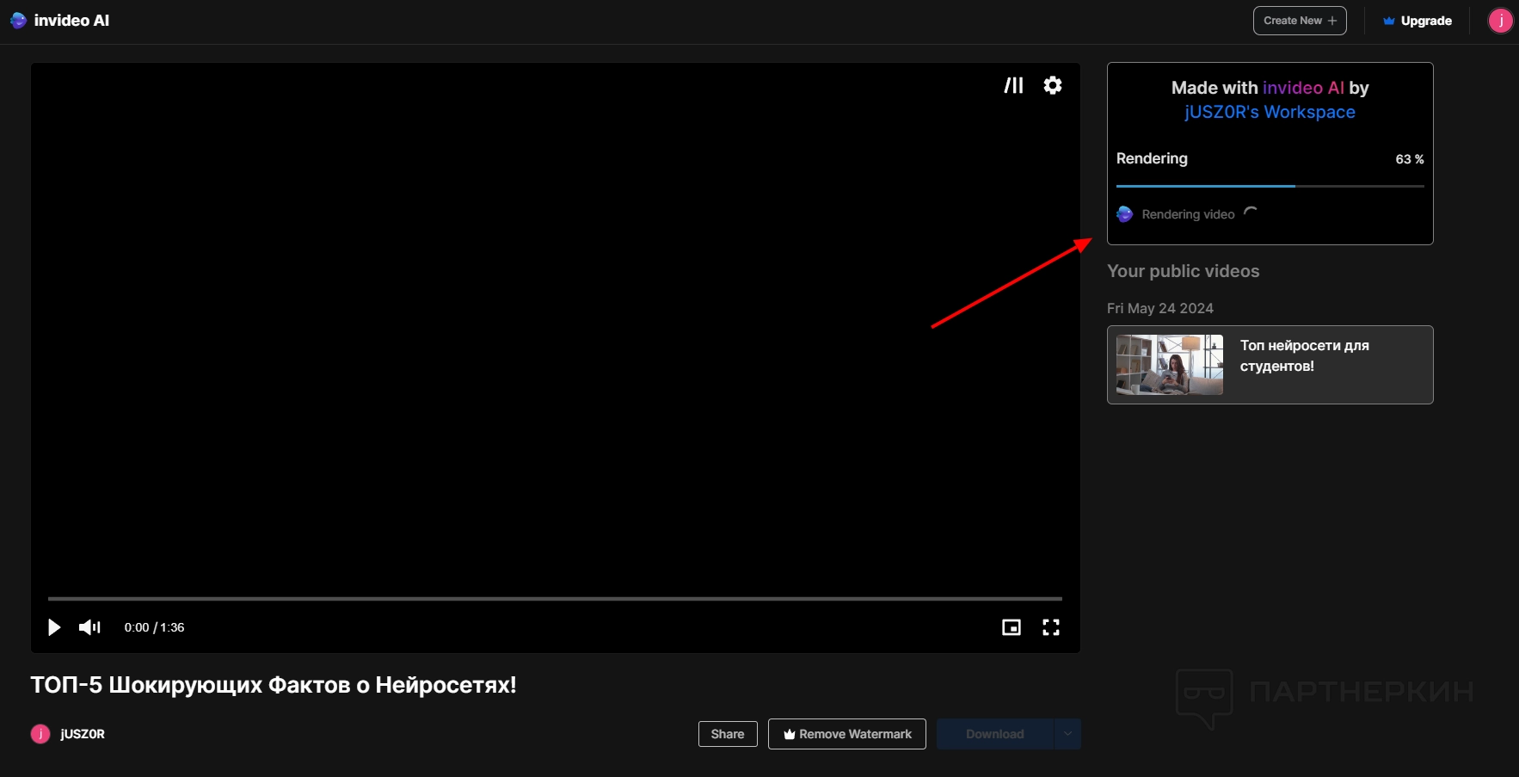Mute the video sound
The height and width of the screenshot is (777, 1519).
click(89, 627)
